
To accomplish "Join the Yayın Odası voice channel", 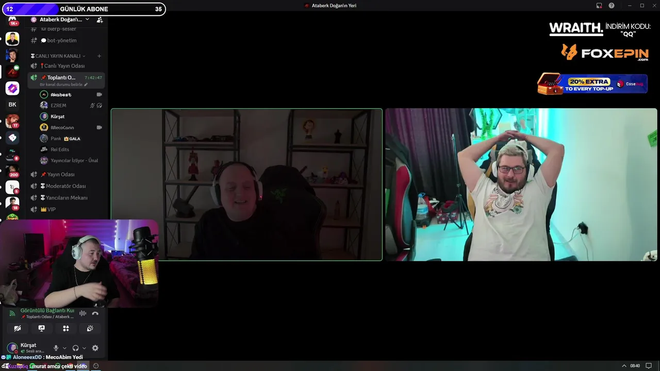I will click(x=67, y=175).
